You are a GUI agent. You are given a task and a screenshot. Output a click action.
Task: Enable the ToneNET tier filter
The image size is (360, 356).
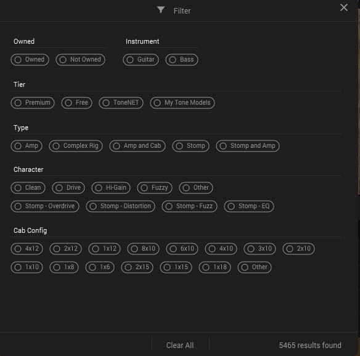click(121, 103)
